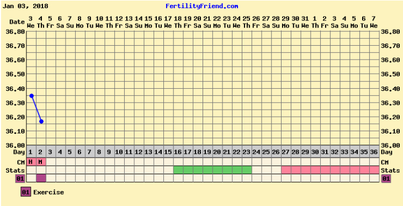Click the left 'Date' header label
Viewport: 403px width, 206px height.
17,22
